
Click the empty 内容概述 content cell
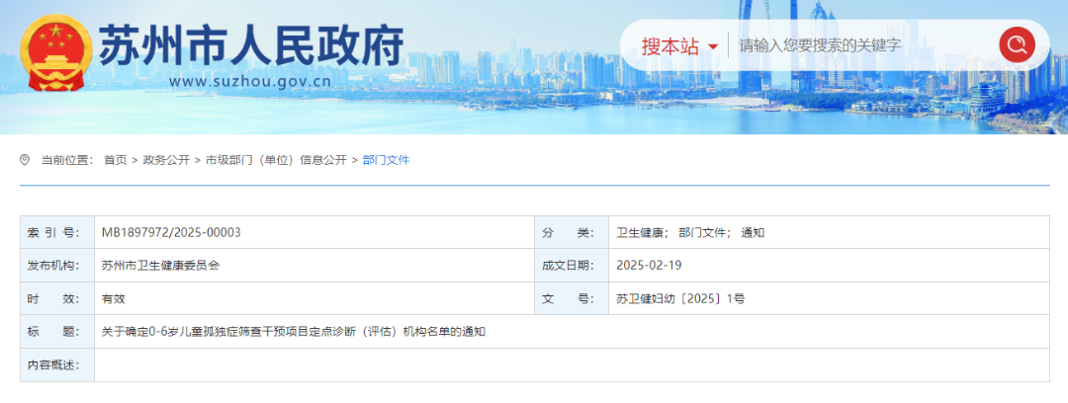pos(572,365)
